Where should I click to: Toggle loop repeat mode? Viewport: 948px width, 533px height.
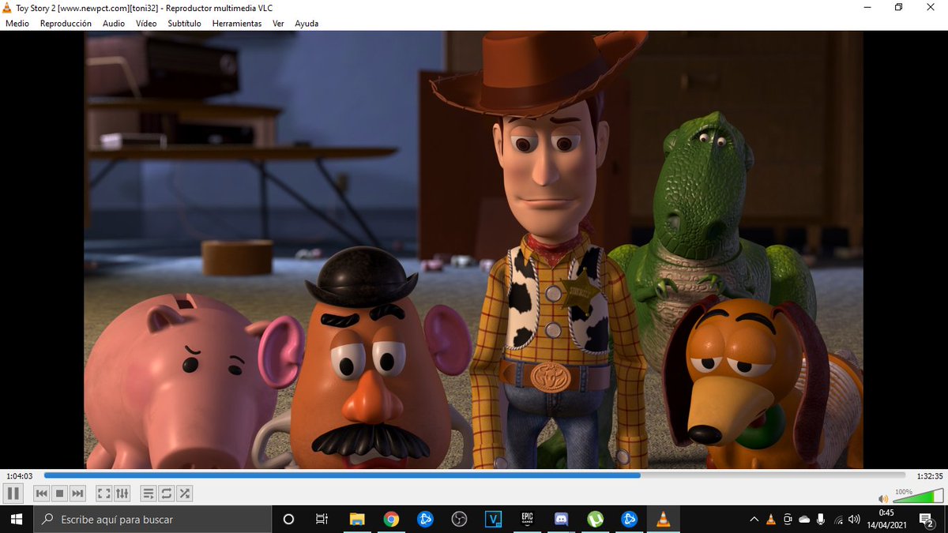pos(166,494)
